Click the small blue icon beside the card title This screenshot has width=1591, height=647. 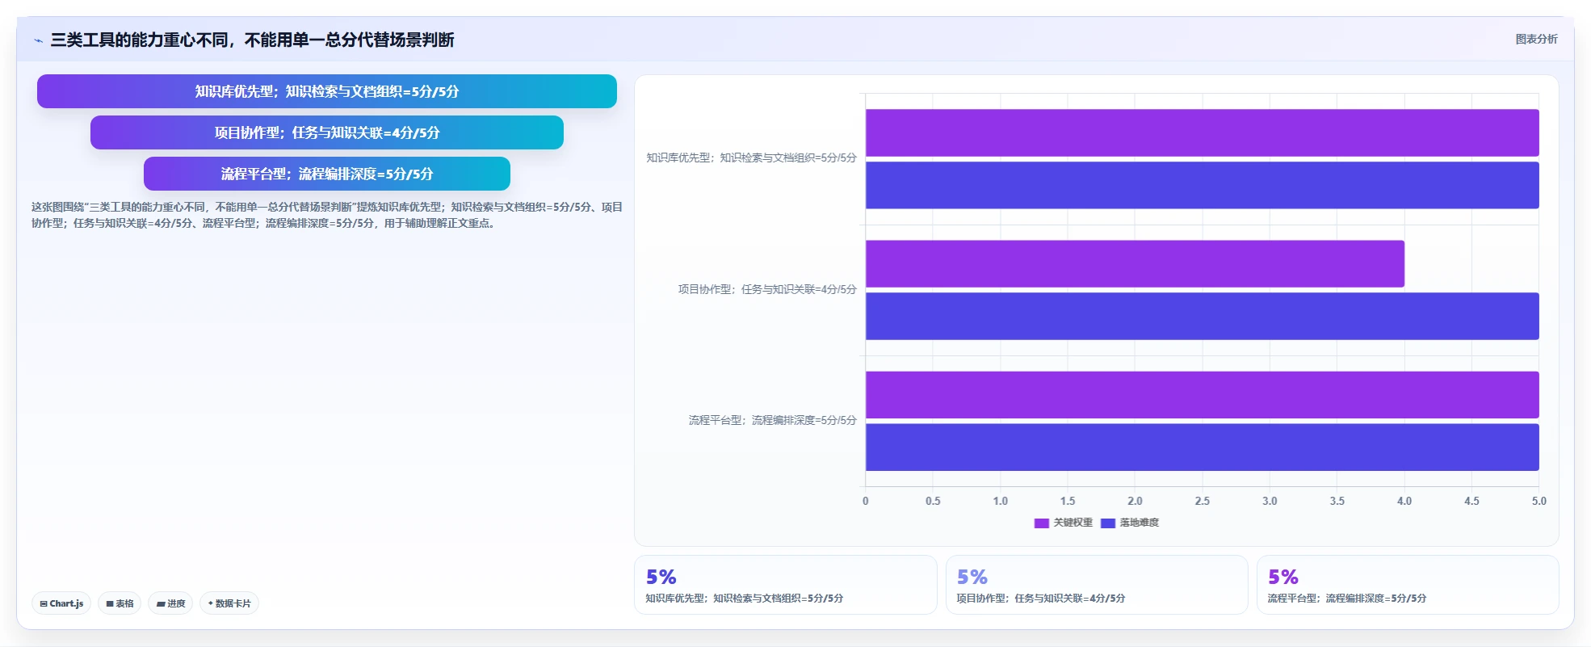(x=38, y=40)
